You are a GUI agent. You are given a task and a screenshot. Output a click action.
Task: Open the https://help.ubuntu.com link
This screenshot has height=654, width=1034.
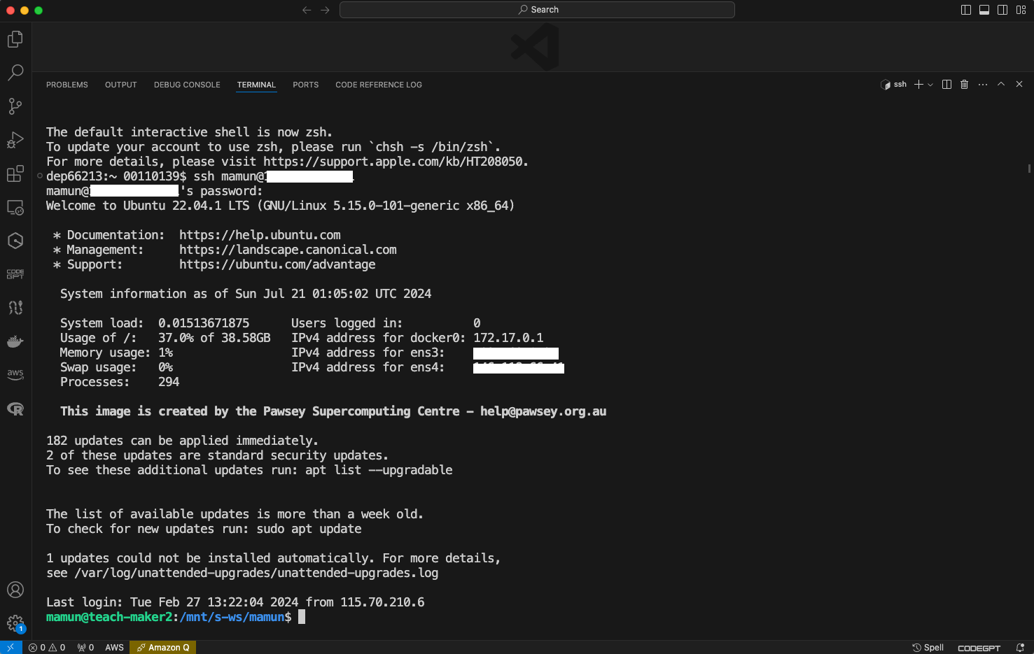click(x=260, y=234)
